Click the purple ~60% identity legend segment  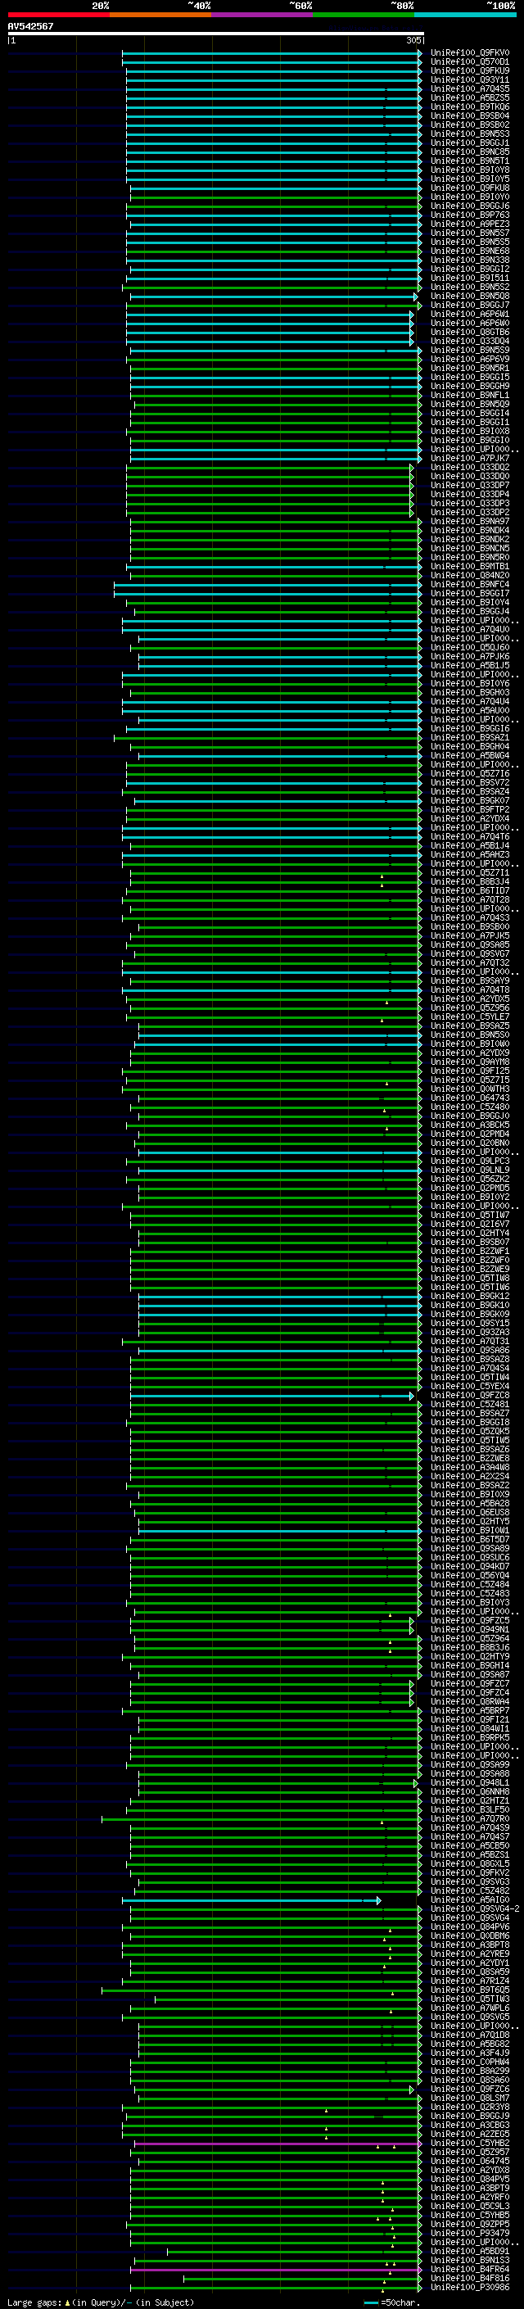point(263,15)
